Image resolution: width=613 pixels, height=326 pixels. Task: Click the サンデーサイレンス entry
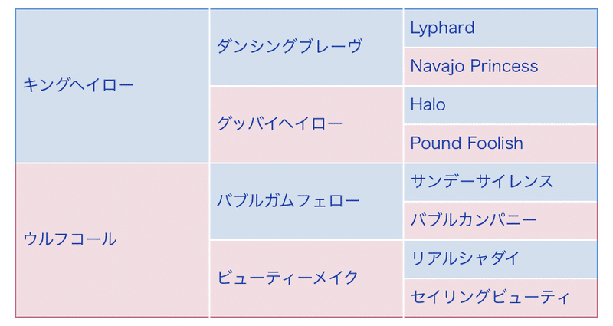coord(501,182)
